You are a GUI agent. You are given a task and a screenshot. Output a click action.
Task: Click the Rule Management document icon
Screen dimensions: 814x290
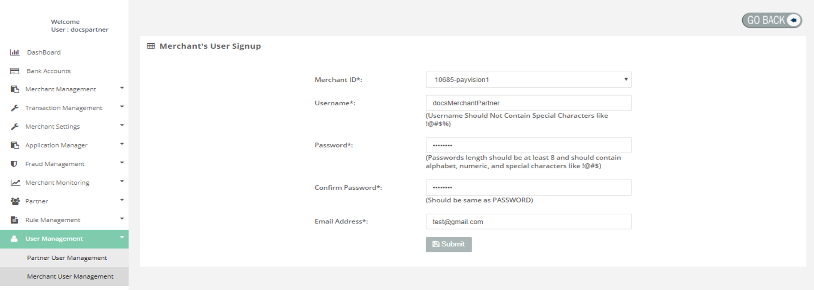(x=15, y=220)
